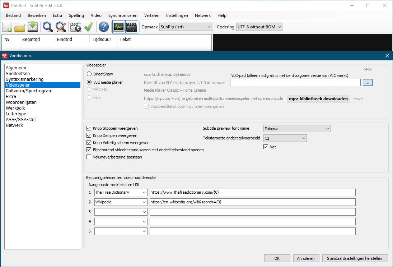Click the Replace magnifier-with-pencil icon

(61, 27)
